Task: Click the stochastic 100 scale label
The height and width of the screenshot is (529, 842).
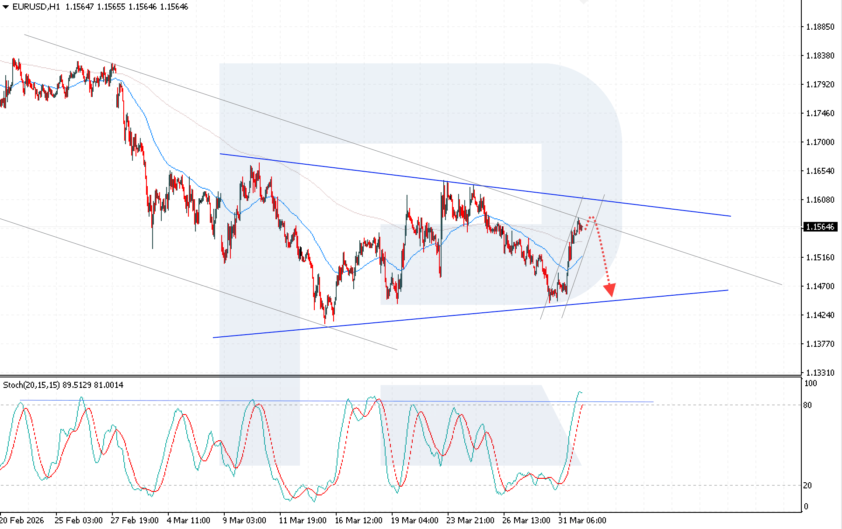Action: click(x=810, y=384)
